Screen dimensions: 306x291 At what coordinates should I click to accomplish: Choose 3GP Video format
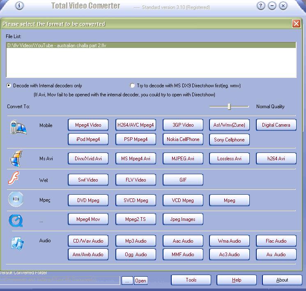(x=183, y=125)
